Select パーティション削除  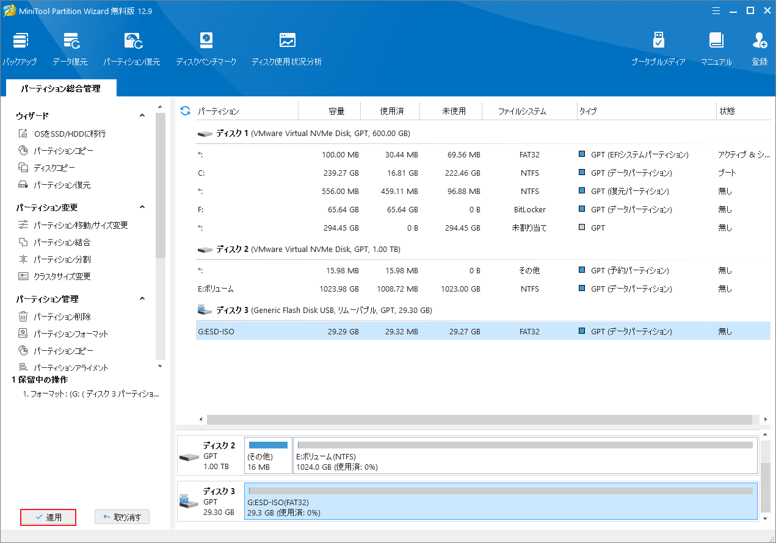coord(54,317)
